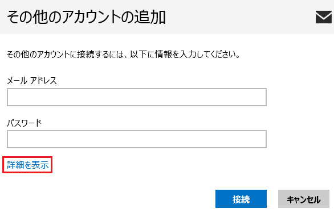
Task: Open the 詳細を表示 link
Action: click(28, 165)
